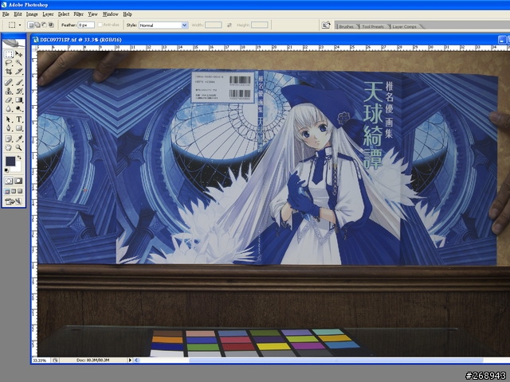The height and width of the screenshot is (382, 510).
Task: Select the Crop tool
Action: (9, 71)
